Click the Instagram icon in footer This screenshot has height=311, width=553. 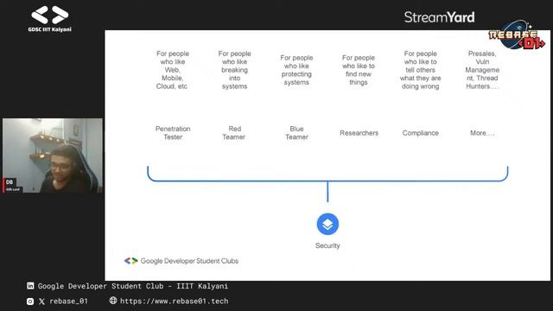30,301
